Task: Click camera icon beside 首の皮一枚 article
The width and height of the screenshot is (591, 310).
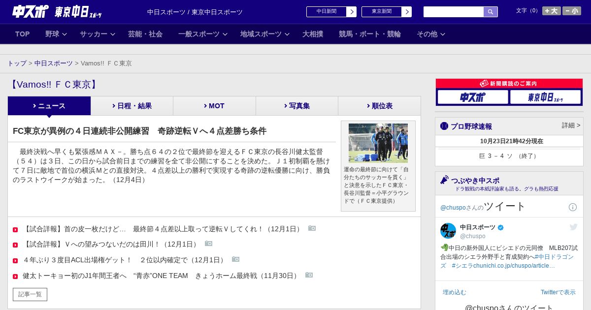Action: click(x=312, y=228)
